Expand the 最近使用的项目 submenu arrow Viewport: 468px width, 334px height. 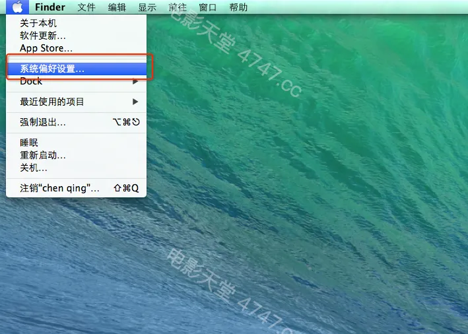click(x=135, y=102)
